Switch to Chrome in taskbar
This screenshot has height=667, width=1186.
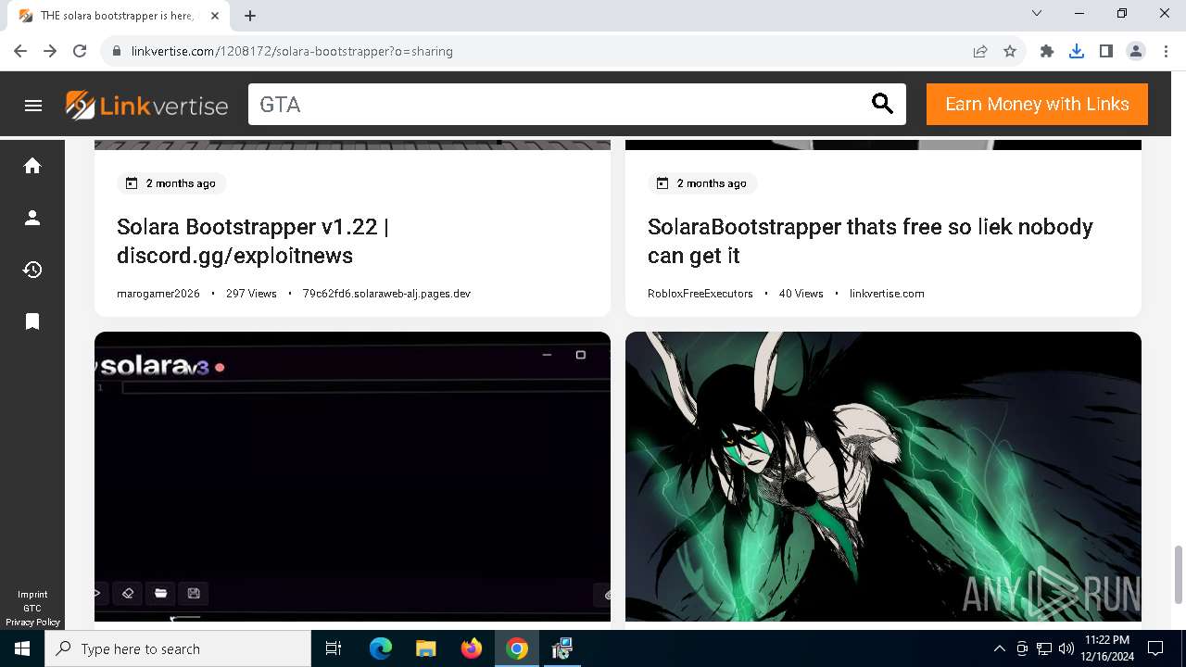point(517,648)
